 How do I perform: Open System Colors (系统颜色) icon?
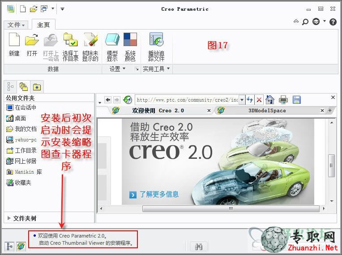130,39
